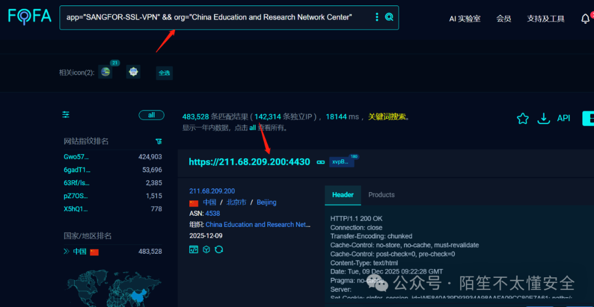
Task: Click the fingerprint ranking filter icon
Action: 159,141
